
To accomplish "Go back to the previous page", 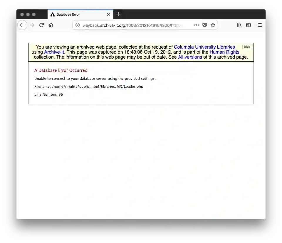I will tap(22, 25).
